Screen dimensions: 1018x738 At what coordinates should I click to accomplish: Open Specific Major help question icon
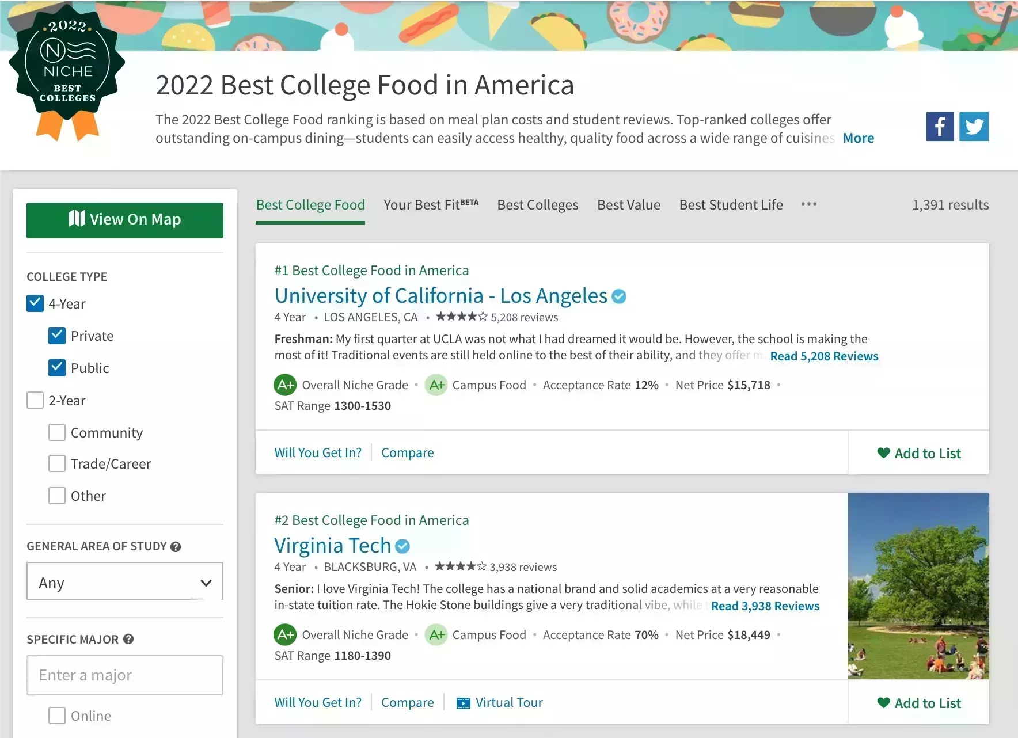(x=128, y=639)
